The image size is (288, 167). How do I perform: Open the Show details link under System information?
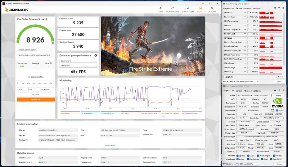[110, 145]
